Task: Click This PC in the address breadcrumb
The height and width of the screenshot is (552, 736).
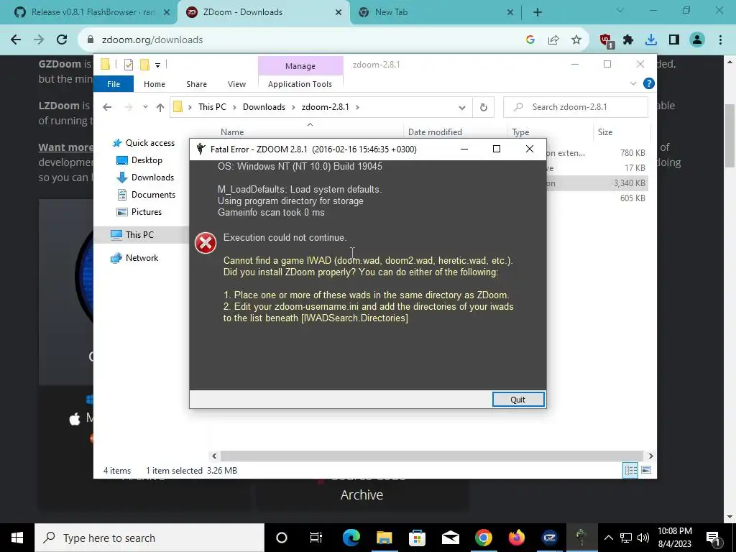Action: [212, 107]
